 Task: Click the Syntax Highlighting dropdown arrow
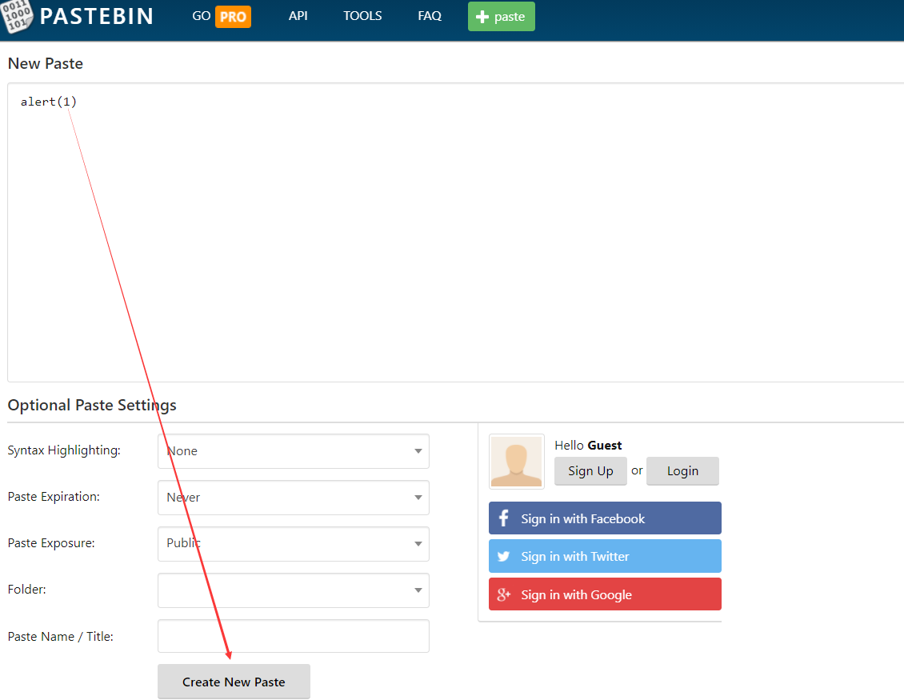[x=418, y=451]
